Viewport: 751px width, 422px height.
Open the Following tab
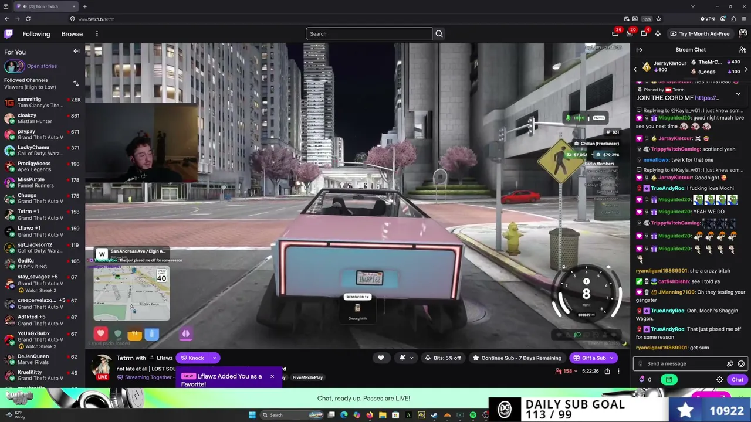(36, 34)
